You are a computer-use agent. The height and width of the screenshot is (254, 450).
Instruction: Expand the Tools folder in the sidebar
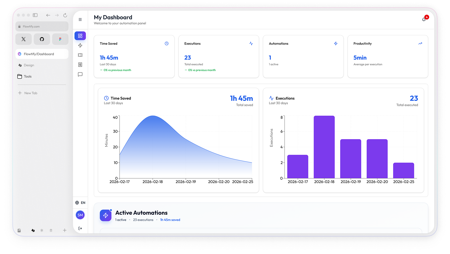(x=28, y=76)
